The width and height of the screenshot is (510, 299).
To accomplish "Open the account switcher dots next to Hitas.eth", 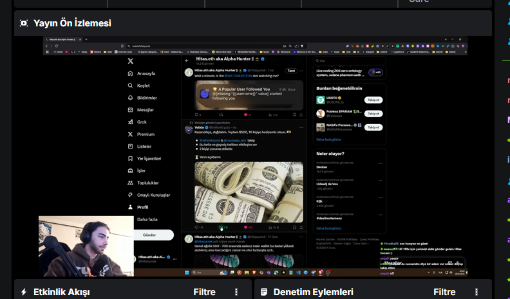I will [175, 259].
